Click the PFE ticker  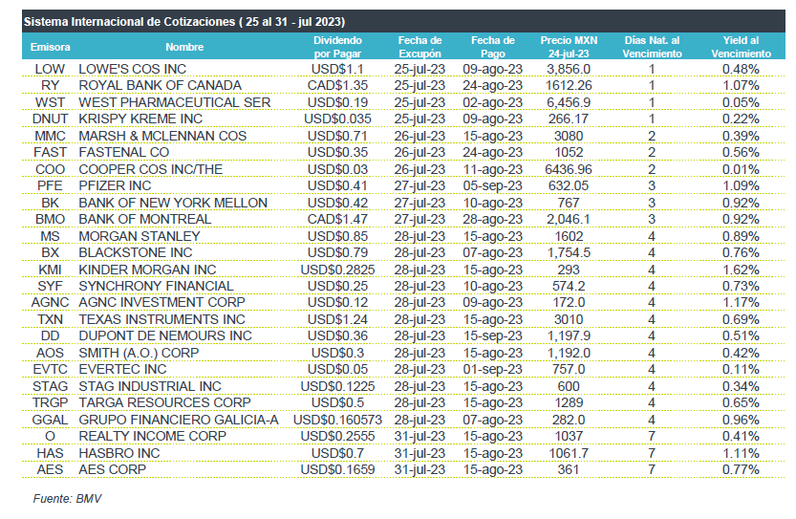50,185
